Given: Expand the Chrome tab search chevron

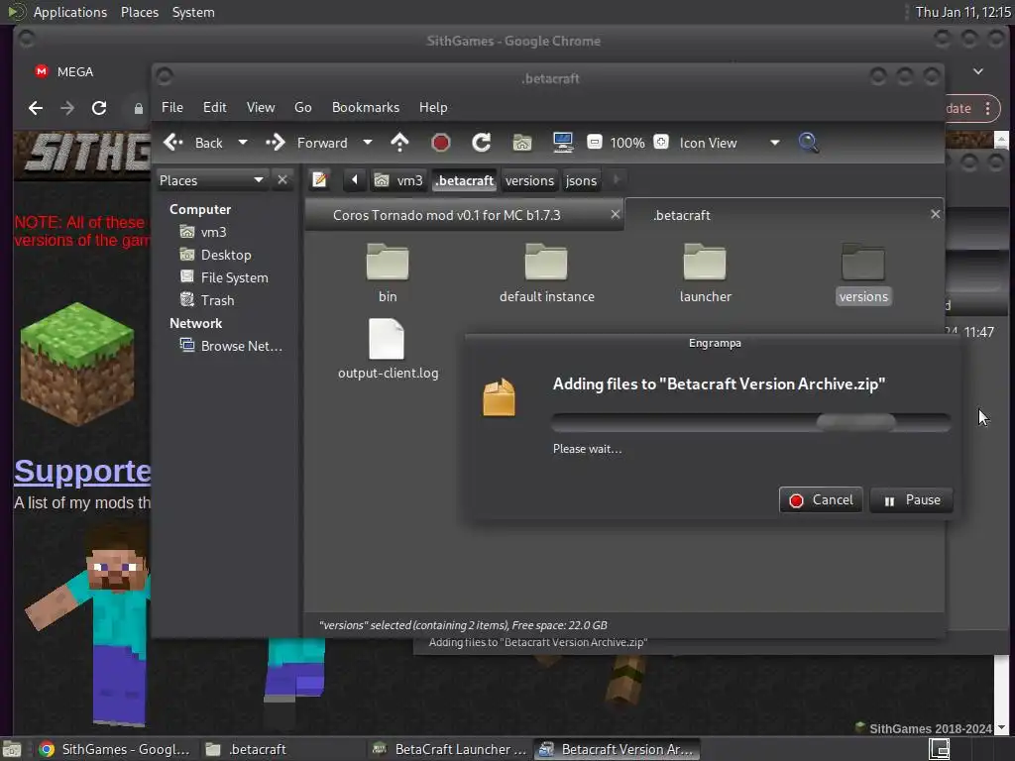Looking at the screenshot, I should click(978, 71).
